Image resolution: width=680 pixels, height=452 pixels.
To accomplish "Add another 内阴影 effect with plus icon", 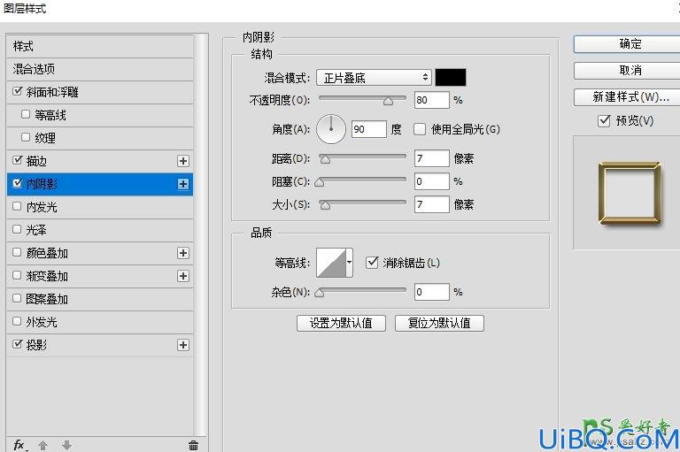I will coord(183,184).
